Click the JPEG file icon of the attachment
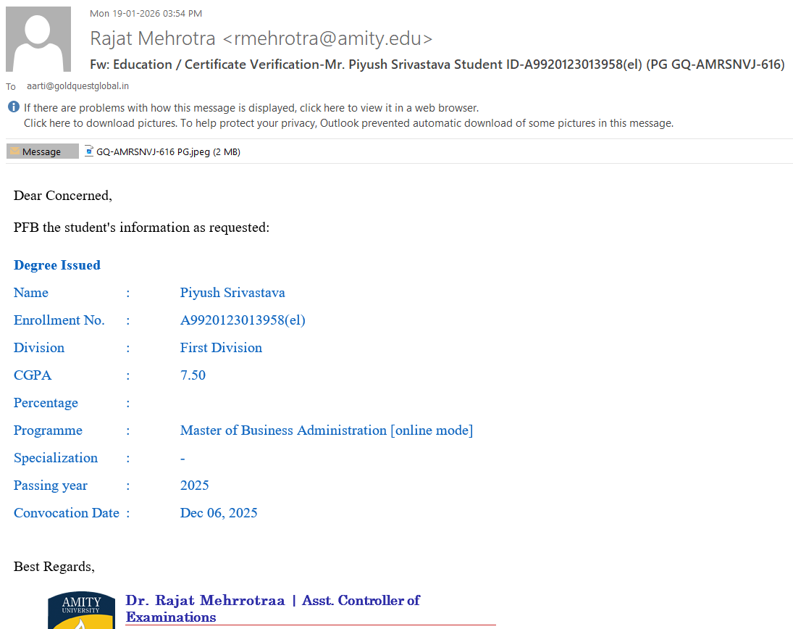Viewport: 793px width, 629px height. click(89, 151)
